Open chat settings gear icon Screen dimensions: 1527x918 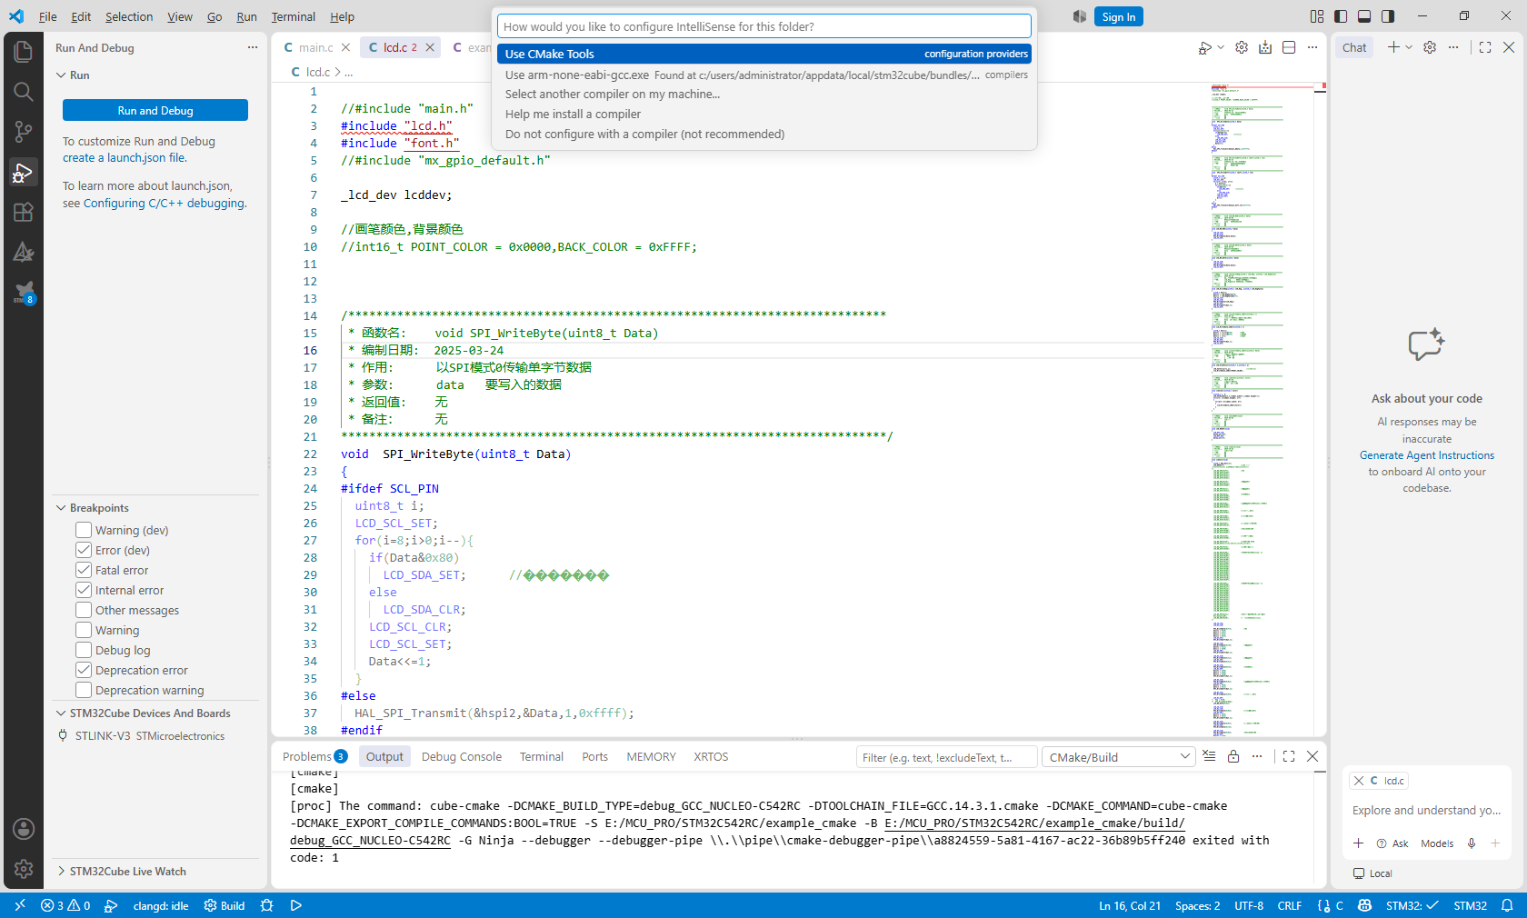[x=1430, y=47]
